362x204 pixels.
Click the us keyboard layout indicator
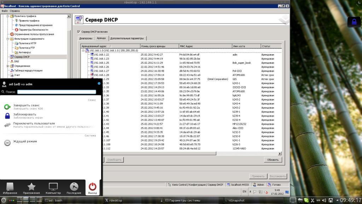pyautogui.click(x=319, y=200)
